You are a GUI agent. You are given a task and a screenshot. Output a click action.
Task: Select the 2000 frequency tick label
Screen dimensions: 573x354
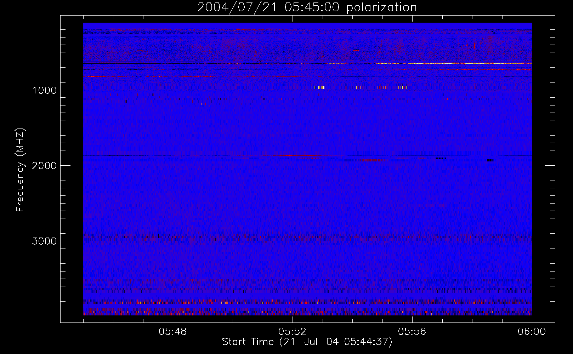pos(44,166)
